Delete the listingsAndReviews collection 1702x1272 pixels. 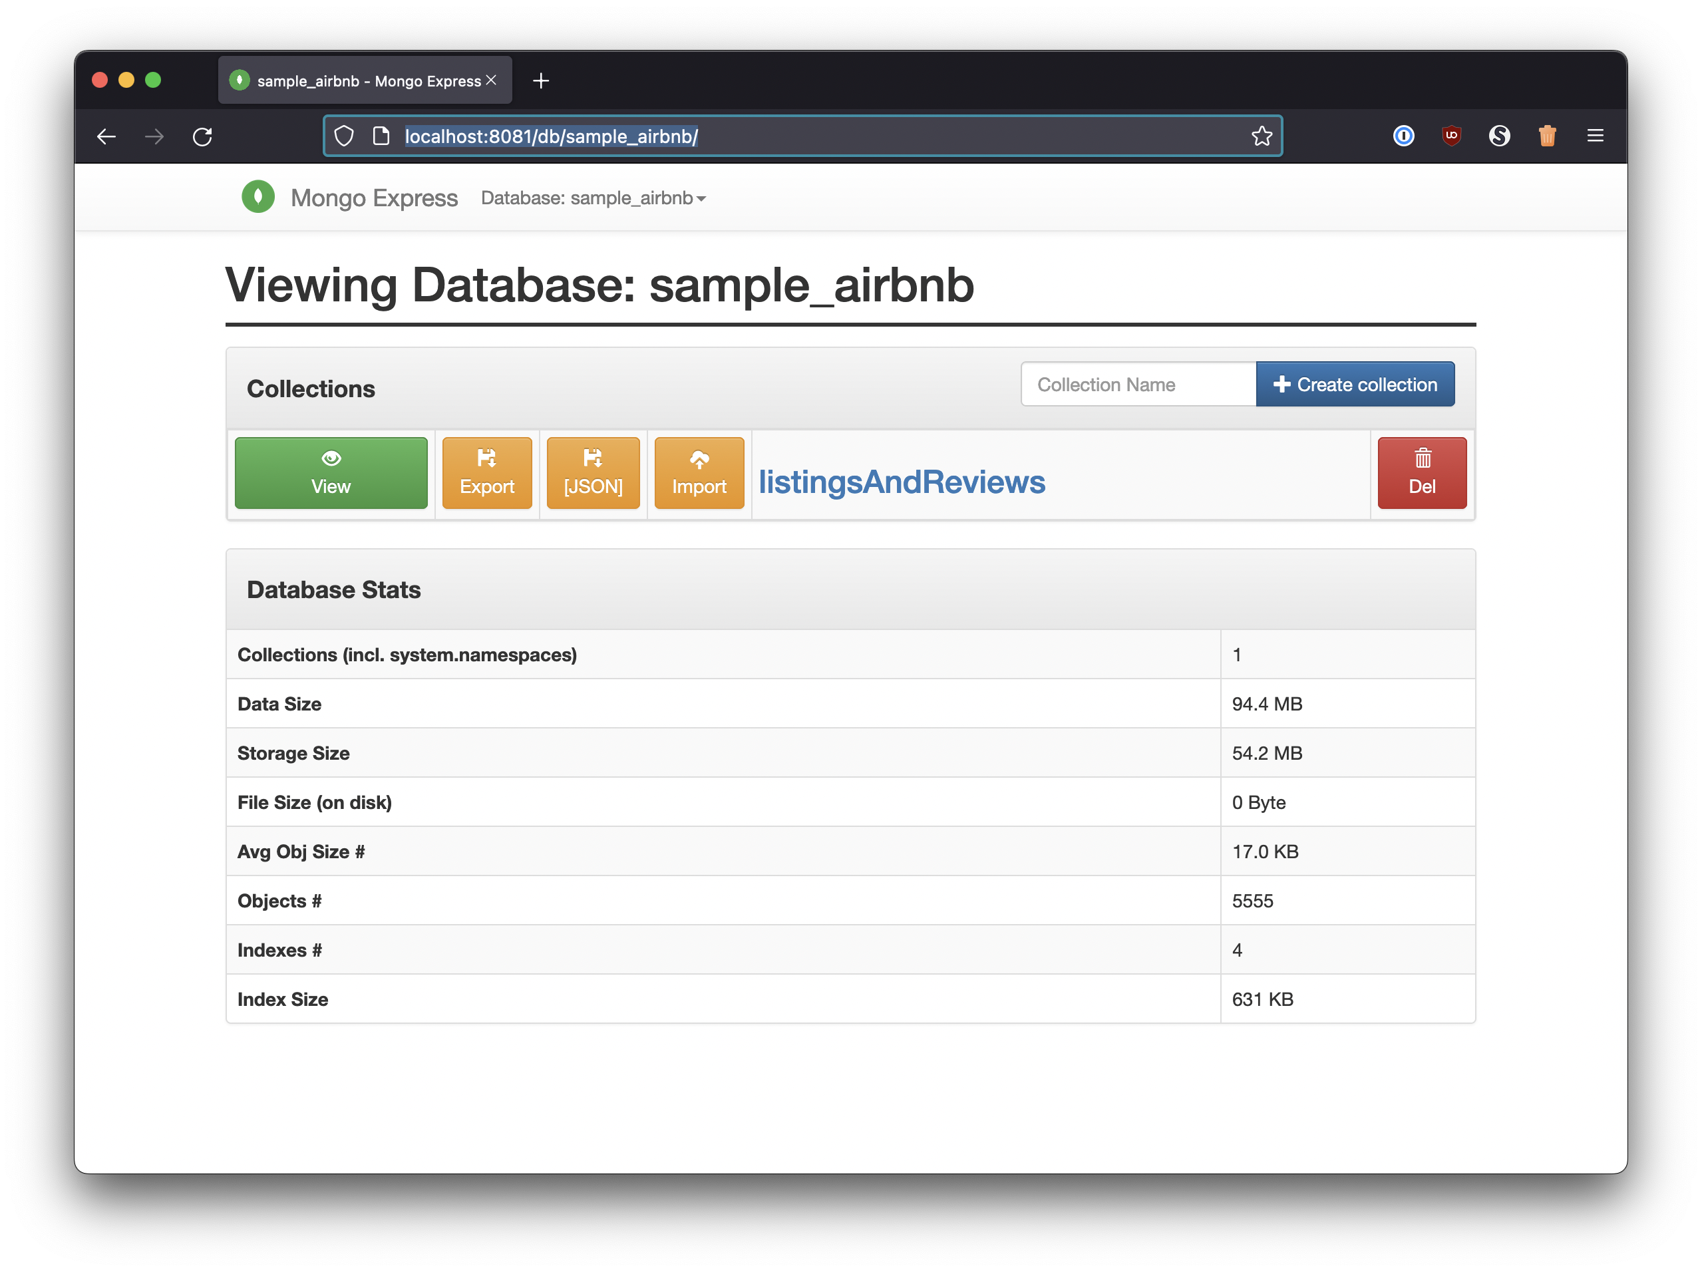coord(1422,472)
